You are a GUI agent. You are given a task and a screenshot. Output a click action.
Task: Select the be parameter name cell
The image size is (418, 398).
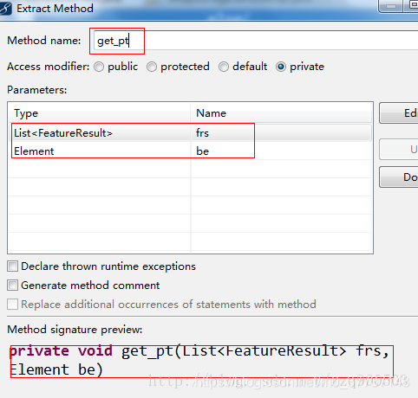281,151
